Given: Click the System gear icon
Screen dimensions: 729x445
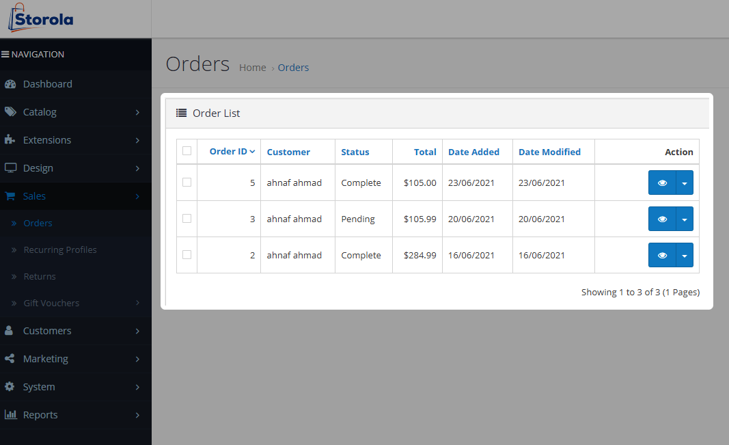Looking at the screenshot, I should coord(10,387).
